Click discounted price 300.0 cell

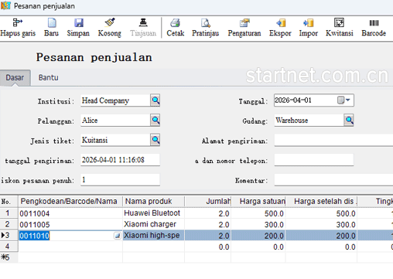point(321,224)
